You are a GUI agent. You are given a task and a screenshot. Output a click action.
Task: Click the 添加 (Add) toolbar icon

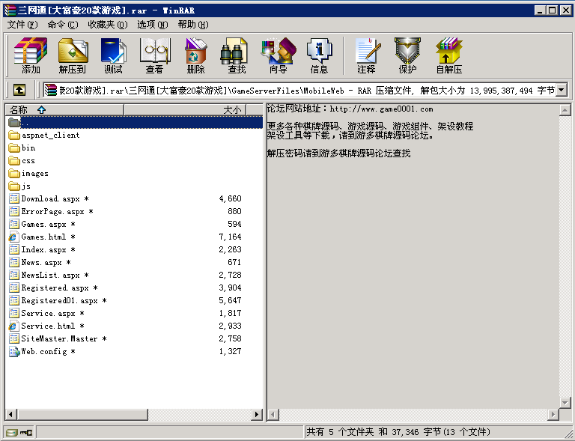click(31, 56)
